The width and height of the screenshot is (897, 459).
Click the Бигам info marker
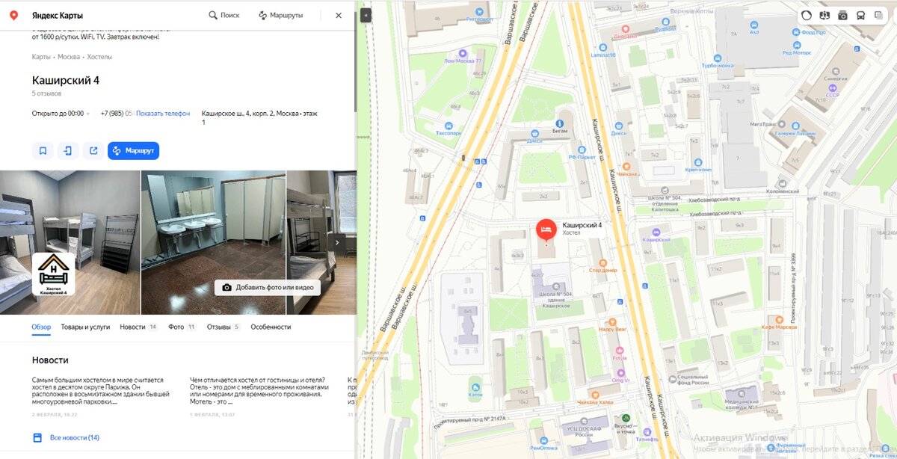point(558,123)
